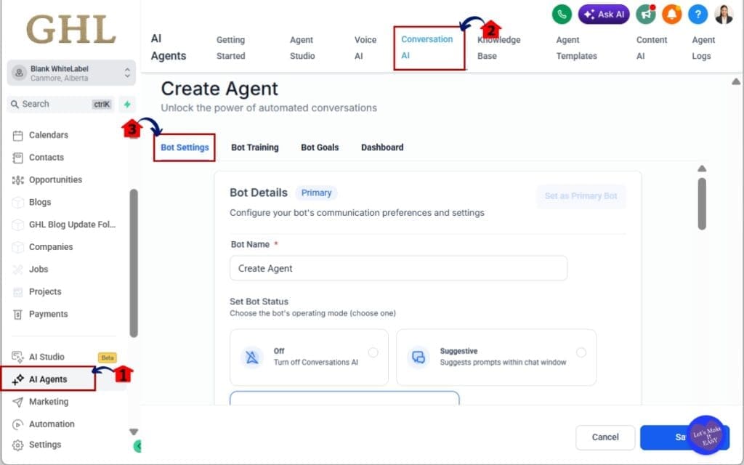Click the Contacts icon in sidebar

click(17, 158)
